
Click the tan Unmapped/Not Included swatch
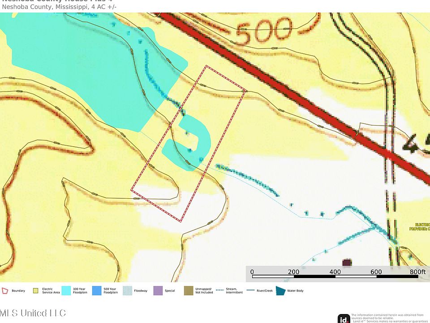[x=188, y=291]
